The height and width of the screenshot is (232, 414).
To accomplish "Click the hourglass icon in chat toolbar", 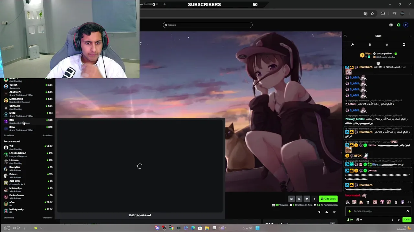I will [404, 44].
